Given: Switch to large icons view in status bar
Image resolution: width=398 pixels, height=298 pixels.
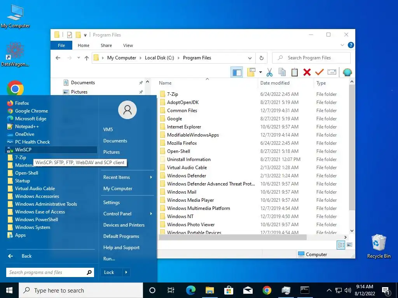Looking at the screenshot, I should (349, 245).
